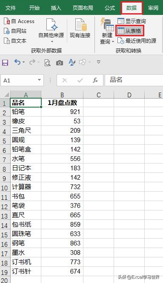Select row 1 header
163x283 pixels.
pyautogui.click(x=5, y=103)
